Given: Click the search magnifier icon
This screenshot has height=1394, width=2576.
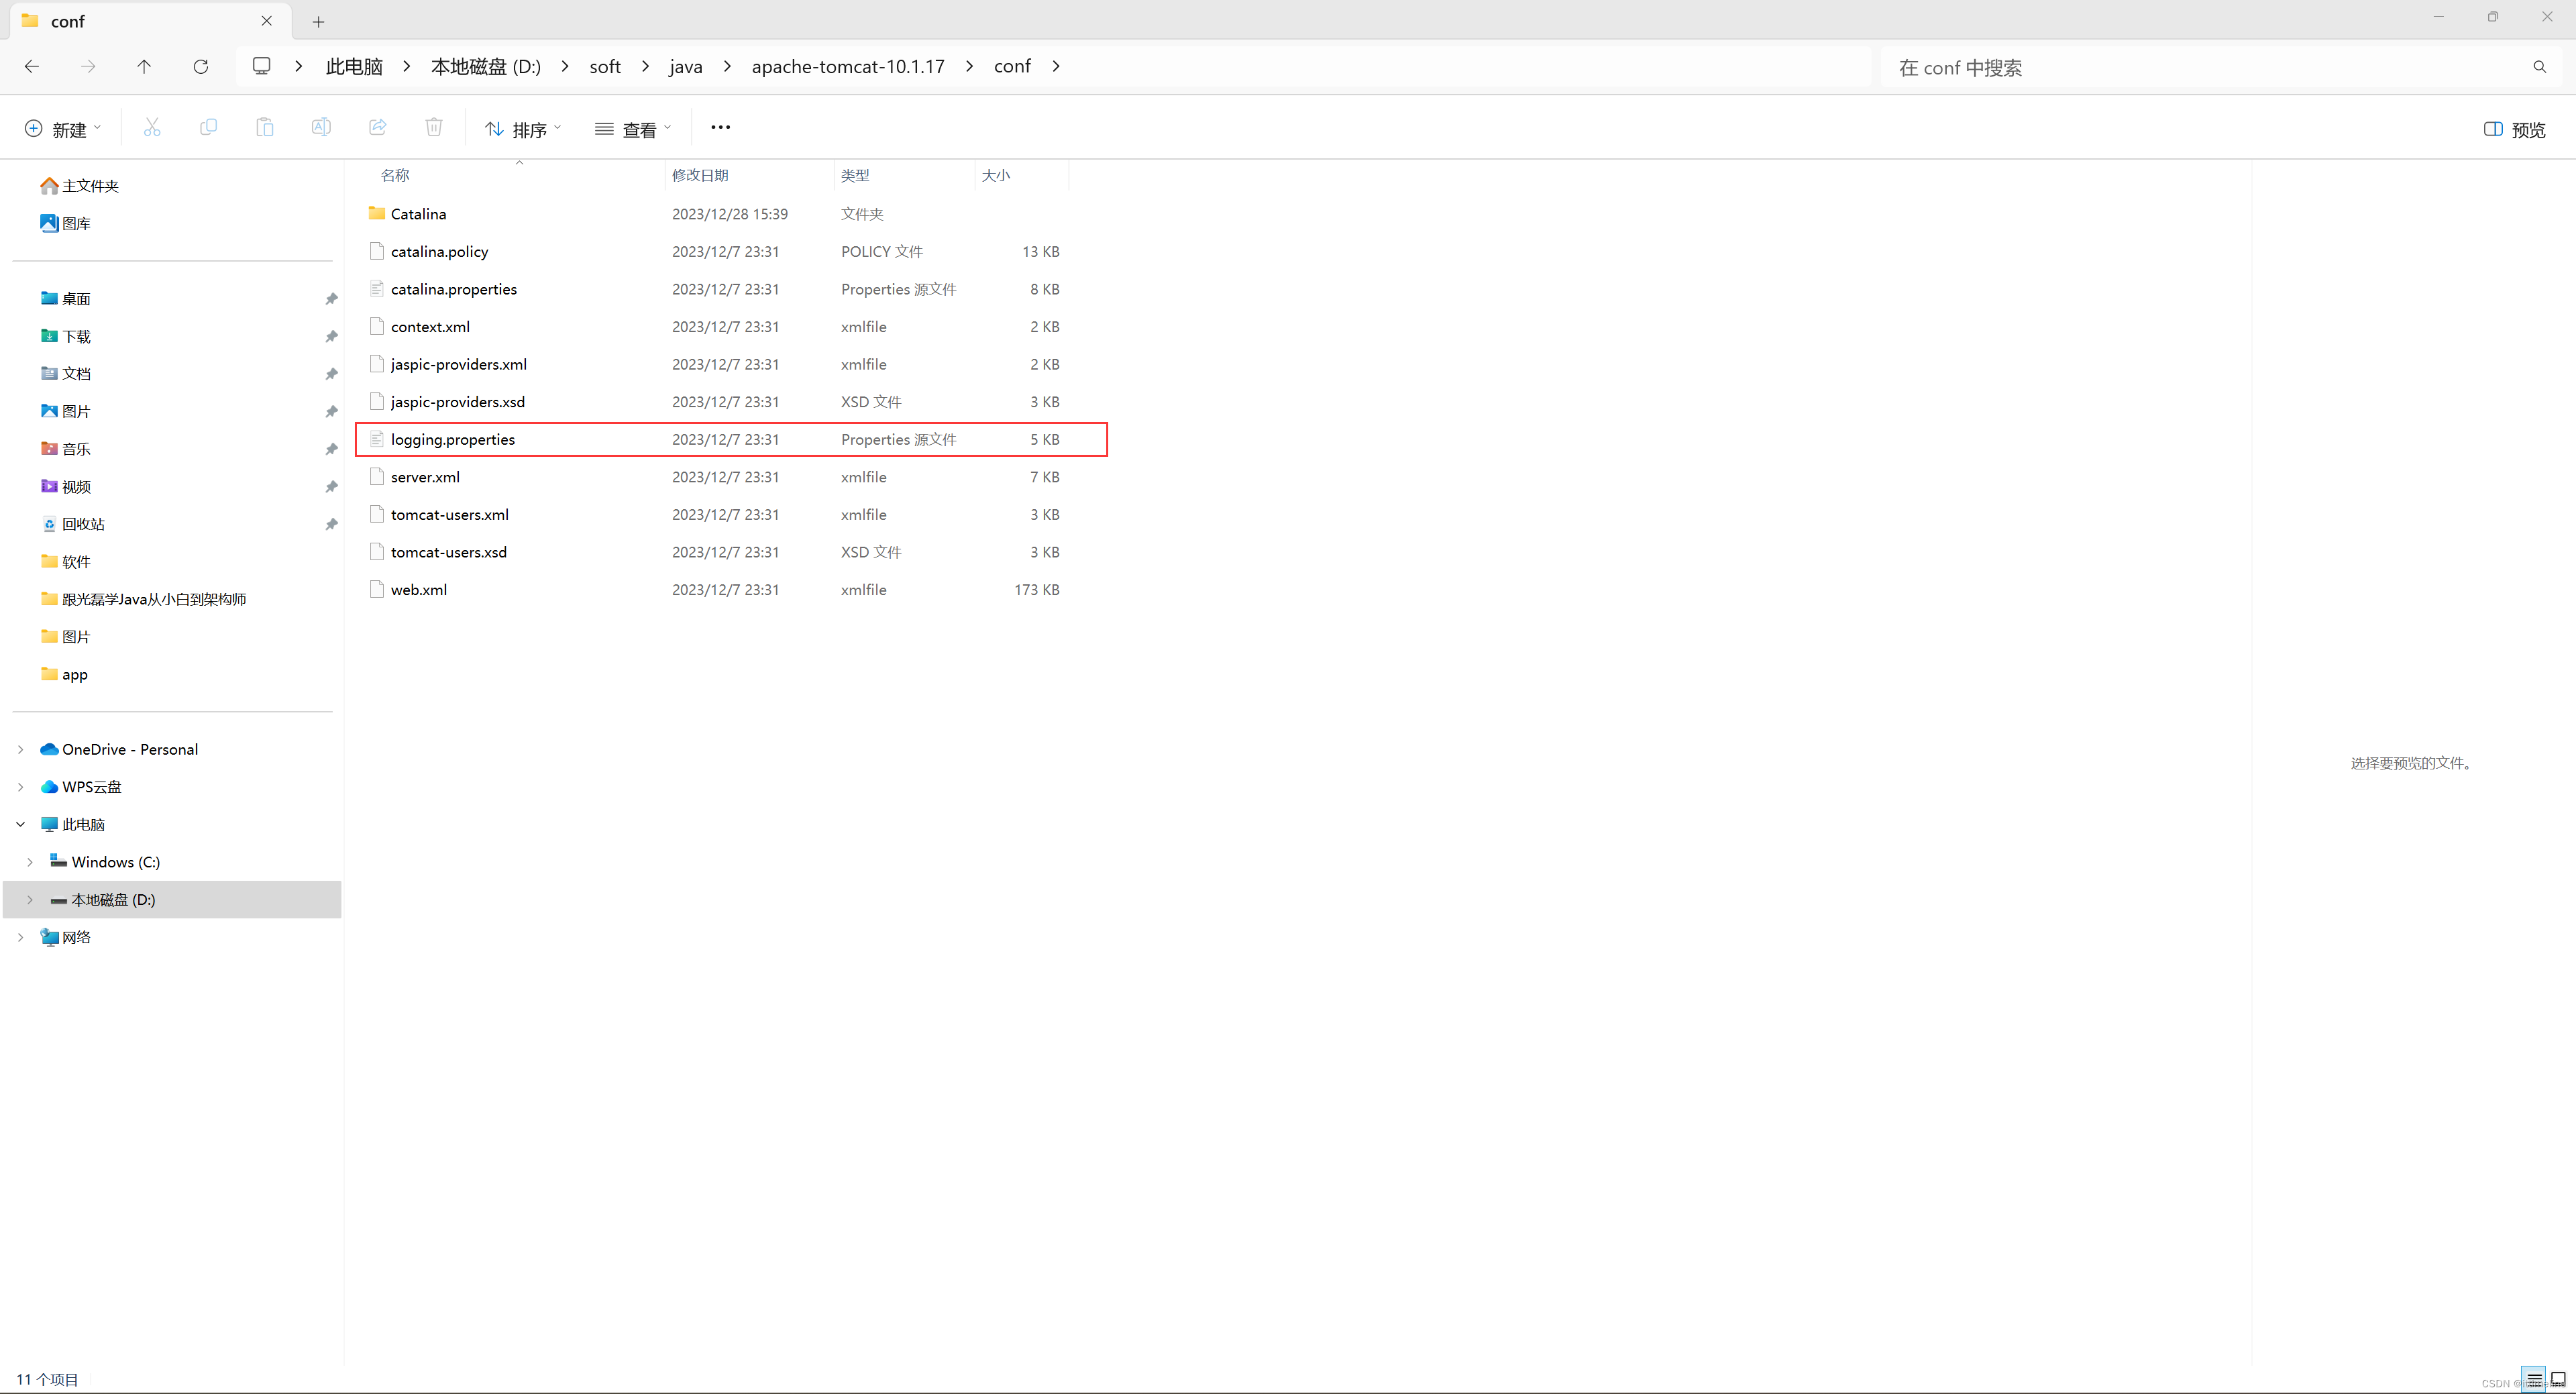Looking at the screenshot, I should click(x=2539, y=67).
